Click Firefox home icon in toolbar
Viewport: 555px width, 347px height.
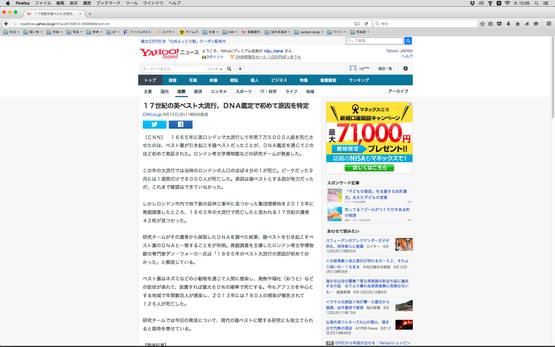click(517, 24)
